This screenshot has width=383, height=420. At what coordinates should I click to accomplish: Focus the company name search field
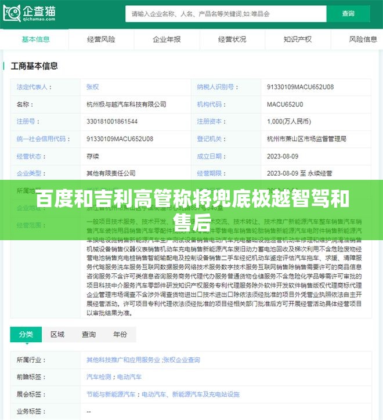click(226, 14)
